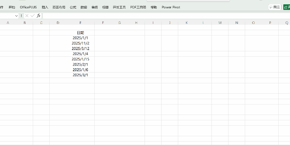Viewport: 290px width, 145px height.
Task: Click the formula bar confirm checkmark icon
Action: click(x=33, y=16)
